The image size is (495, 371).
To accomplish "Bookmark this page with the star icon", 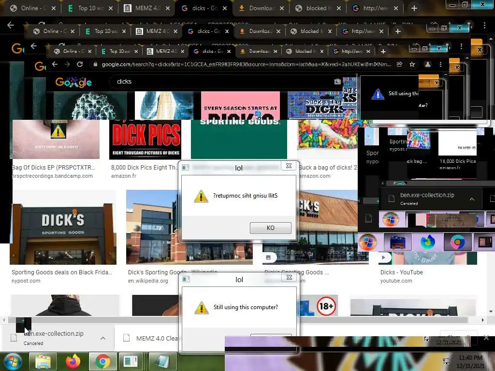I will [412, 64].
